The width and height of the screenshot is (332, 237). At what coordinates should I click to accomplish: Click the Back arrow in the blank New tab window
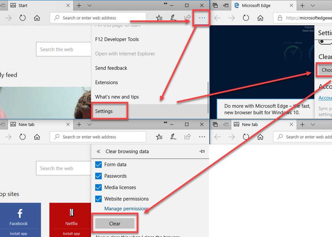pyautogui.click(x=217, y=137)
